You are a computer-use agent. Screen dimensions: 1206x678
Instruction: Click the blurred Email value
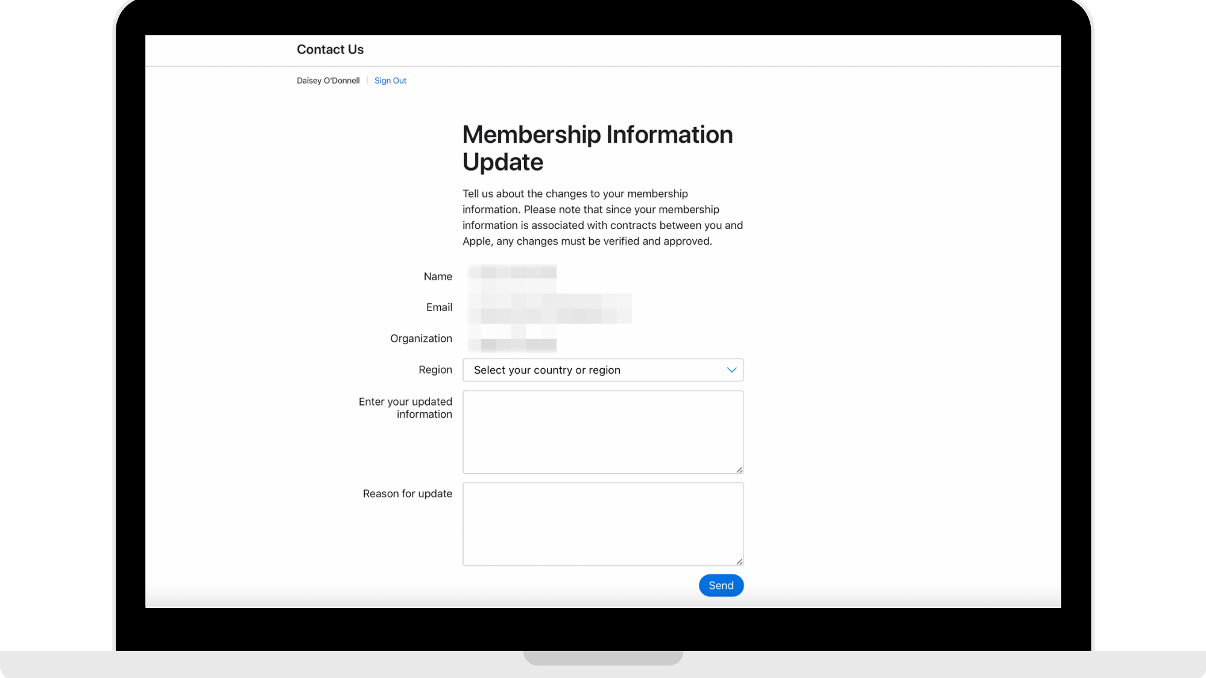550,308
